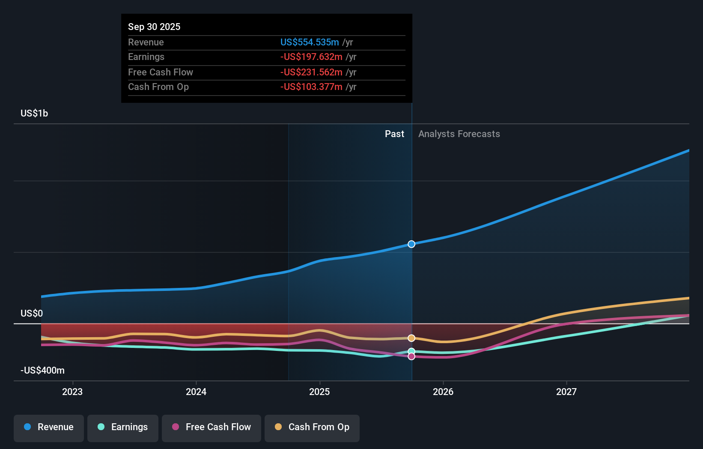The image size is (703, 449).
Task: Click the blue Revenue legend dot
Action: click(x=27, y=427)
